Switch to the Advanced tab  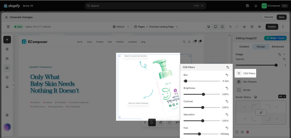[x=278, y=47]
